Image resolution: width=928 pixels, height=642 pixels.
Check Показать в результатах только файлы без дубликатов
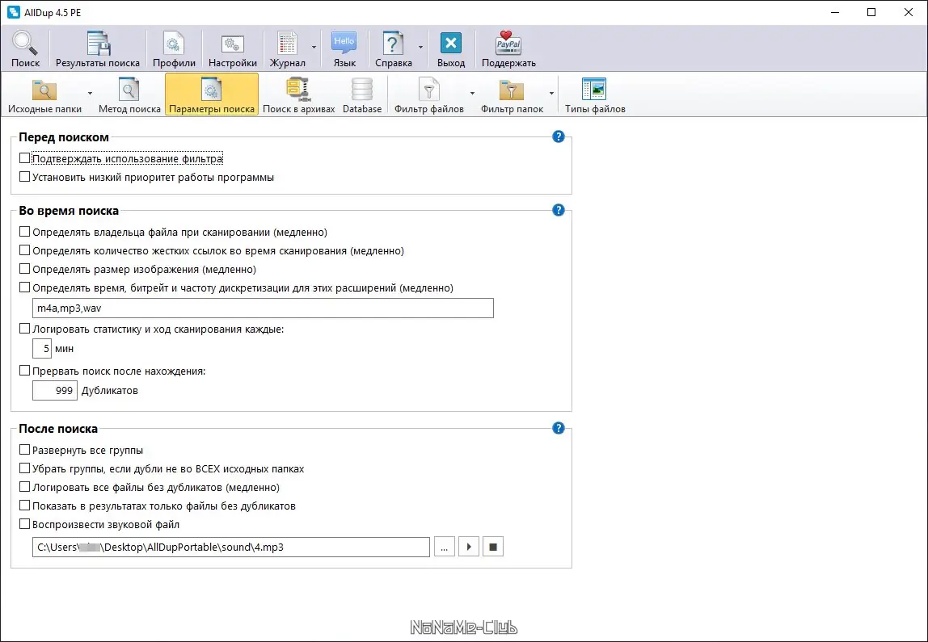coord(24,506)
